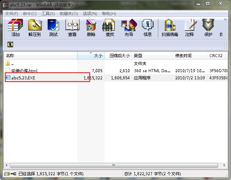231x180 pixels.
Task: Close the WinRAR window
Action: coord(220,3)
